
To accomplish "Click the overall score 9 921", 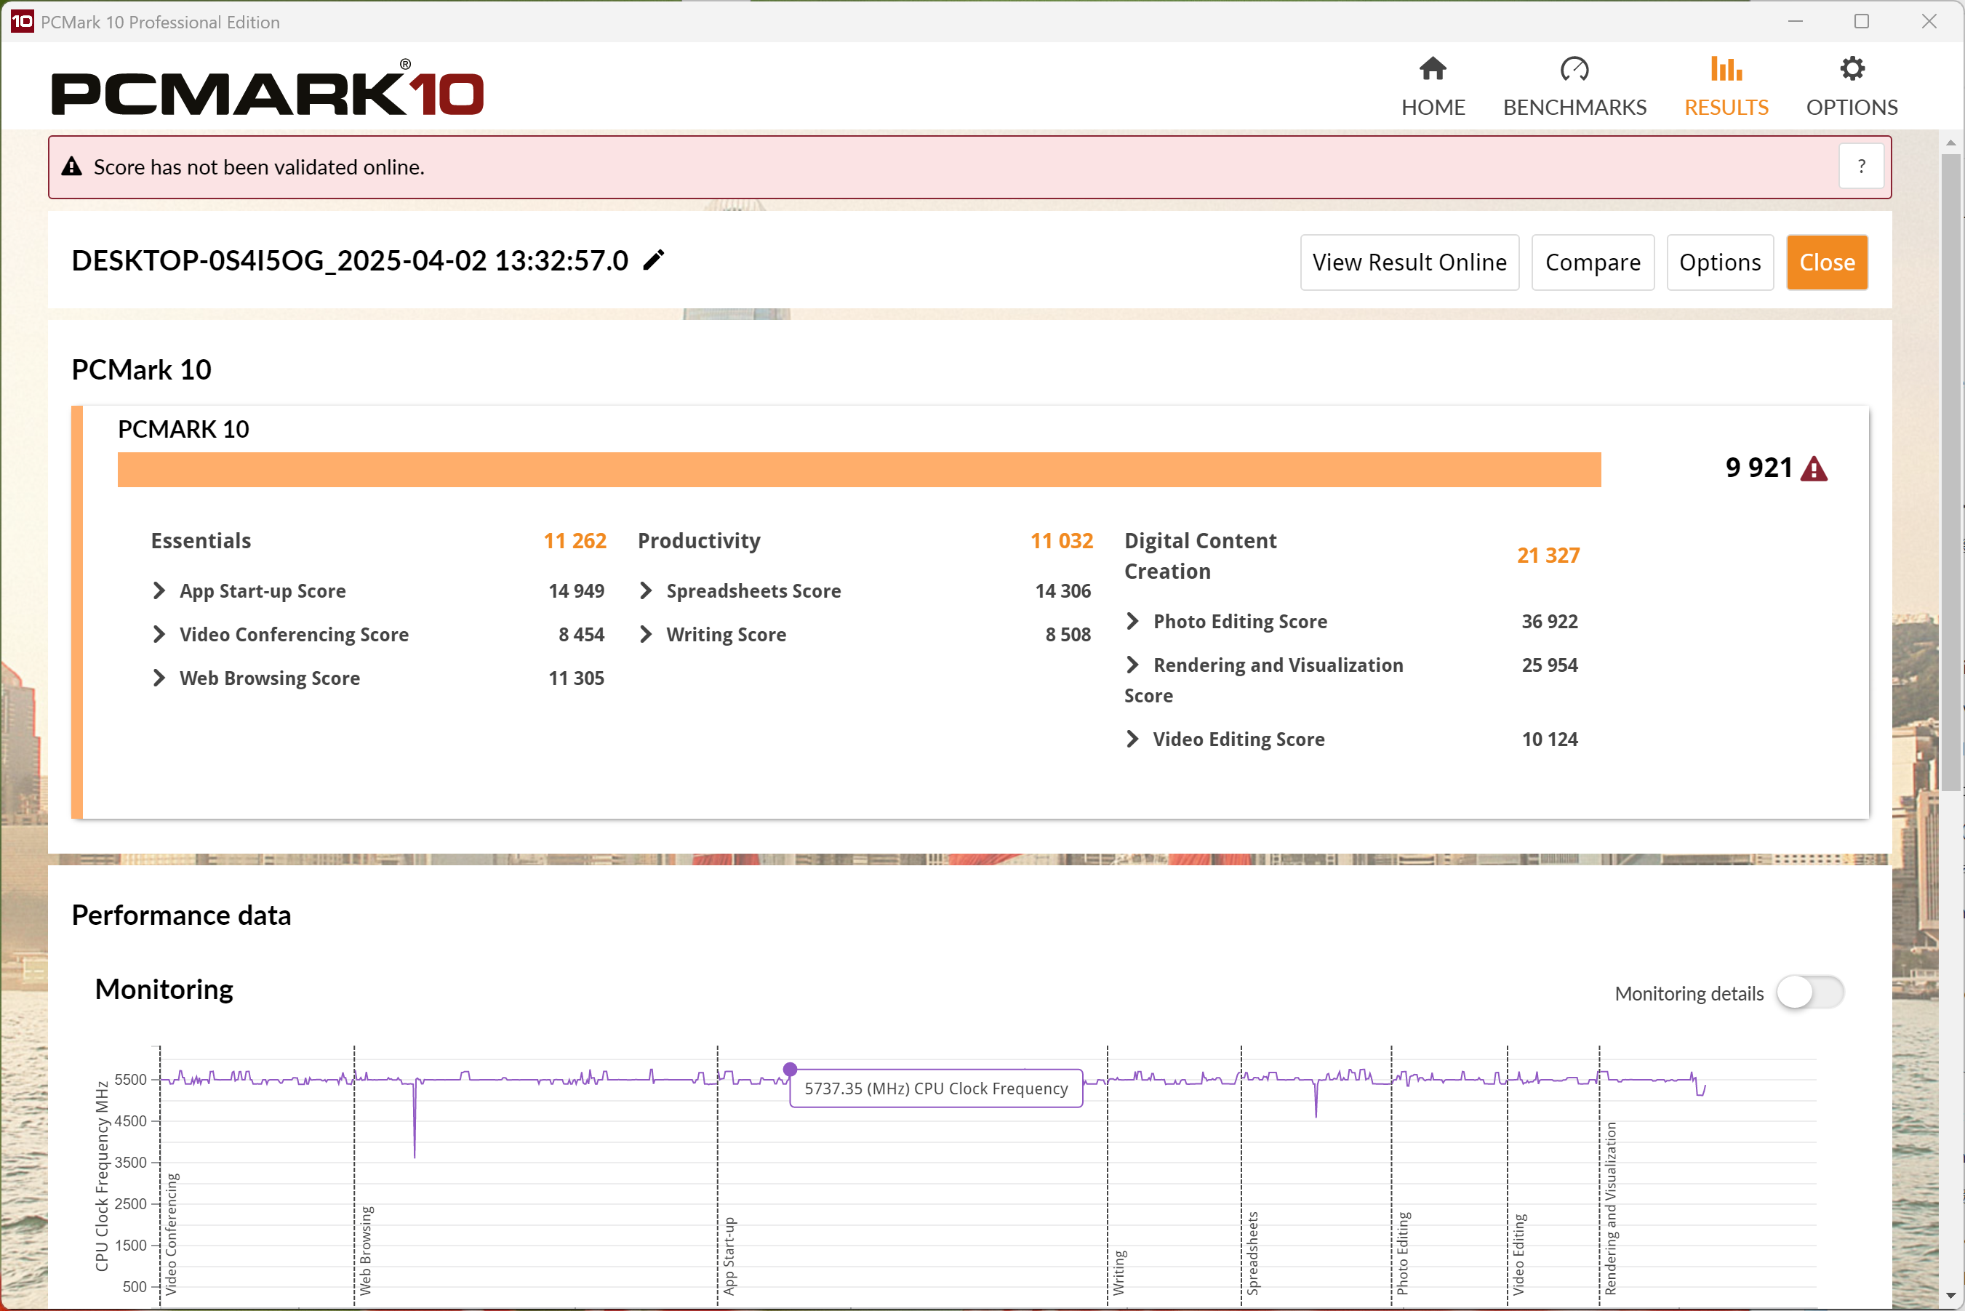I will 1758,468.
